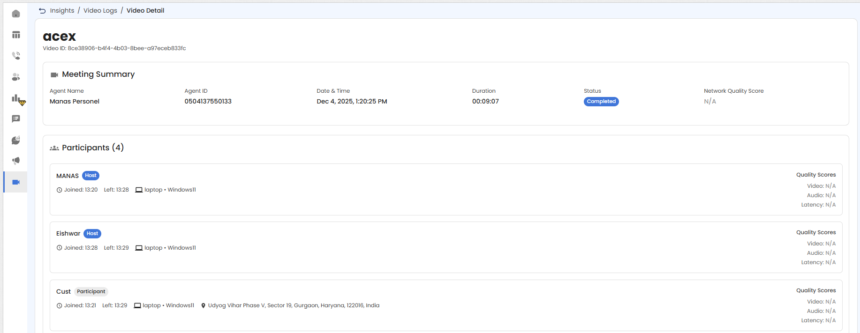Click the location pin in Cust row
The width and height of the screenshot is (860, 333).
coord(203,305)
